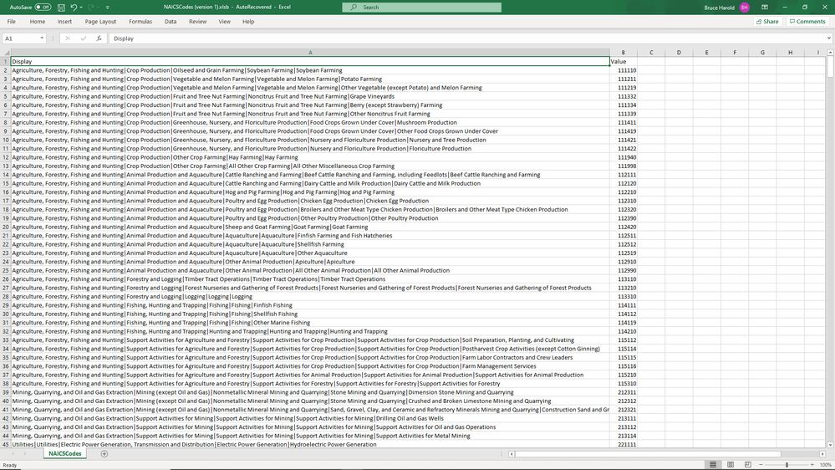
Task: Expand the formula bar chevron
Action: (x=828, y=38)
